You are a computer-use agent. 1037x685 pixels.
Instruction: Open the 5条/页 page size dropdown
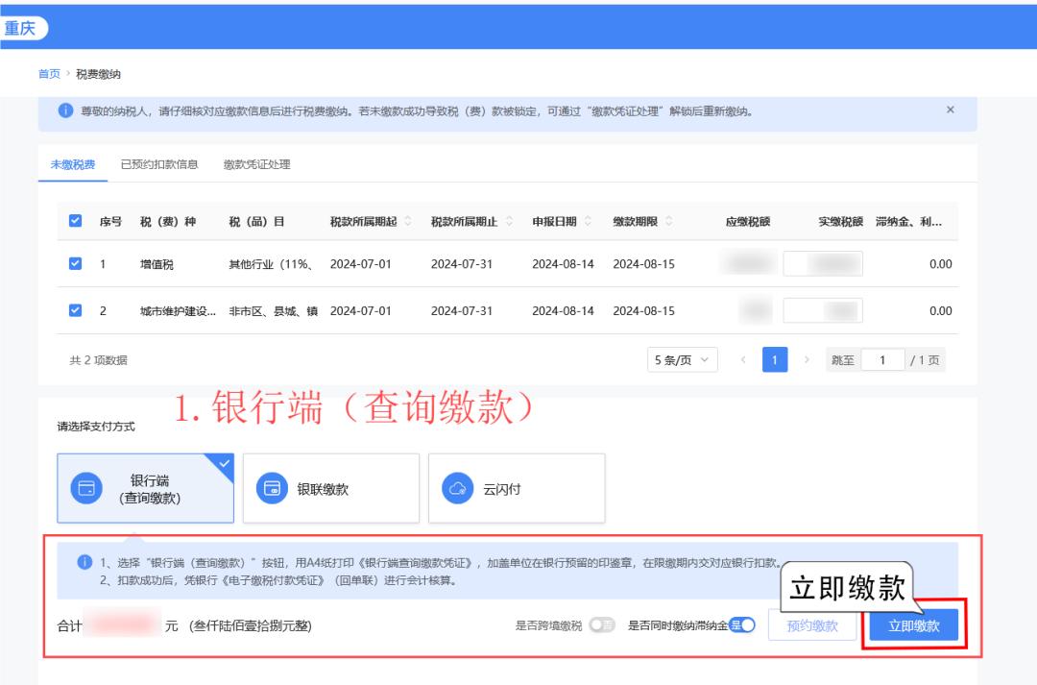683,360
